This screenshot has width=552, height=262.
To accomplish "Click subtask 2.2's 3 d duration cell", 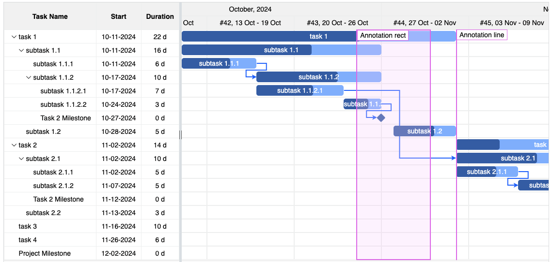I will pyautogui.click(x=160, y=213).
